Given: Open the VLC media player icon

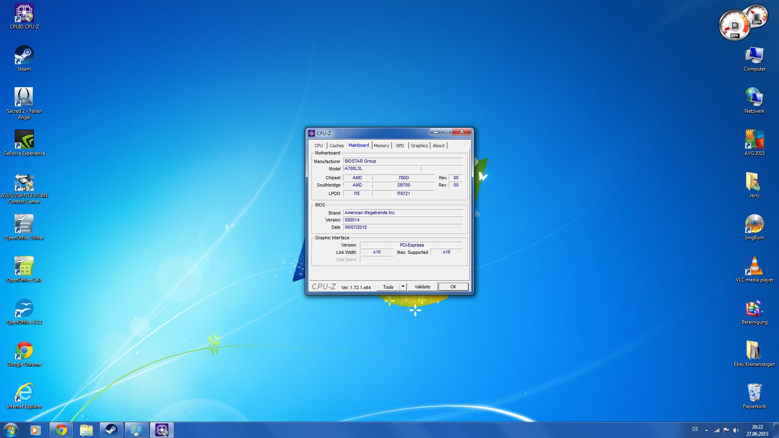Looking at the screenshot, I should pos(754,266).
